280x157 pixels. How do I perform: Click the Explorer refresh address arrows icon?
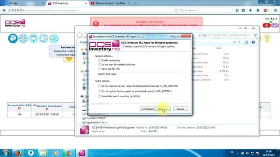204,35
